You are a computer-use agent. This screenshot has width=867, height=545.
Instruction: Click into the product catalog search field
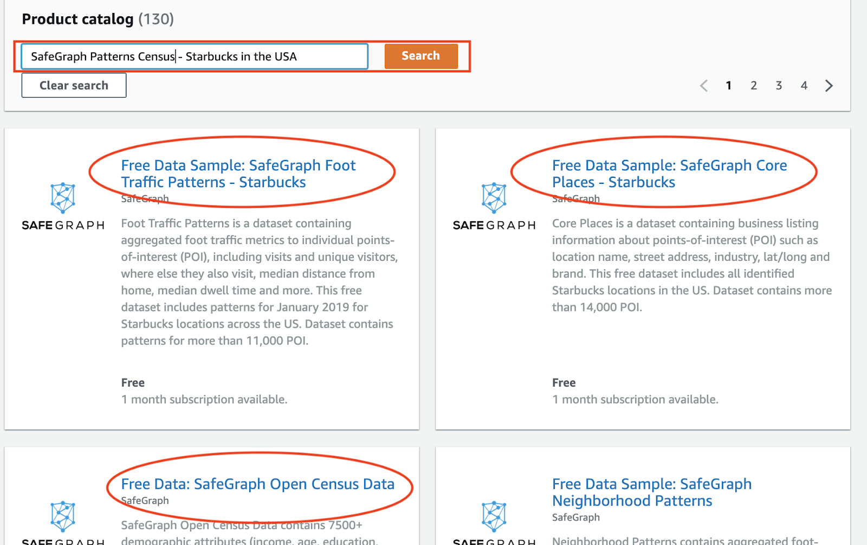(x=194, y=56)
